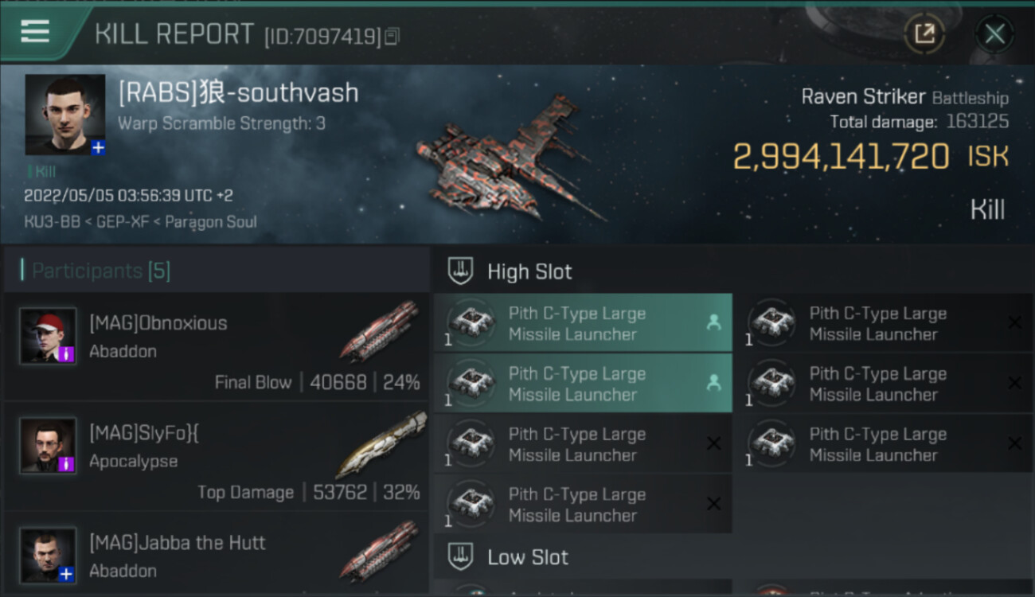Close the kill report window
This screenshot has height=597, width=1035.
994,33
